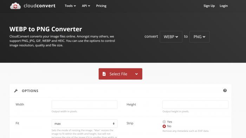Image resolution: width=246 pixels, height=138 pixels.
Task: Click the 'Output width in pixels.' hint text
Action: 64,112
